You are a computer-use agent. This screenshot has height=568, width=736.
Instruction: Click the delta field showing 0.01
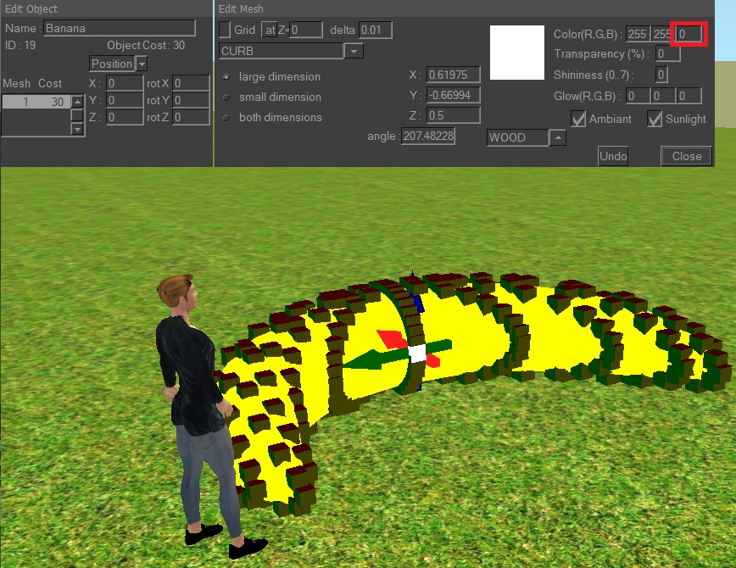click(x=375, y=30)
